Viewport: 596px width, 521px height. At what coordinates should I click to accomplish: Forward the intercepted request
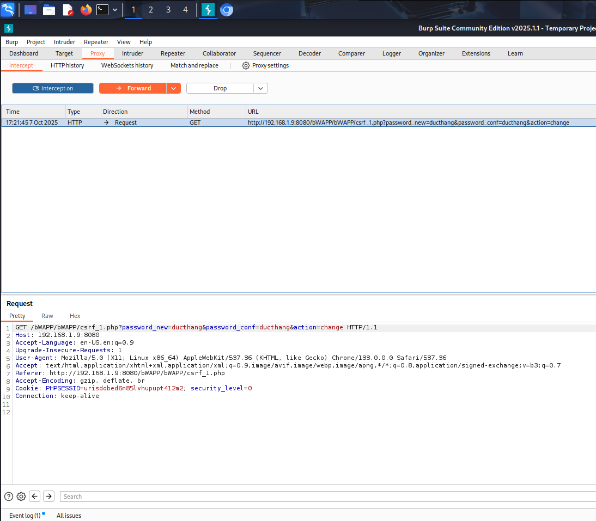pos(133,88)
